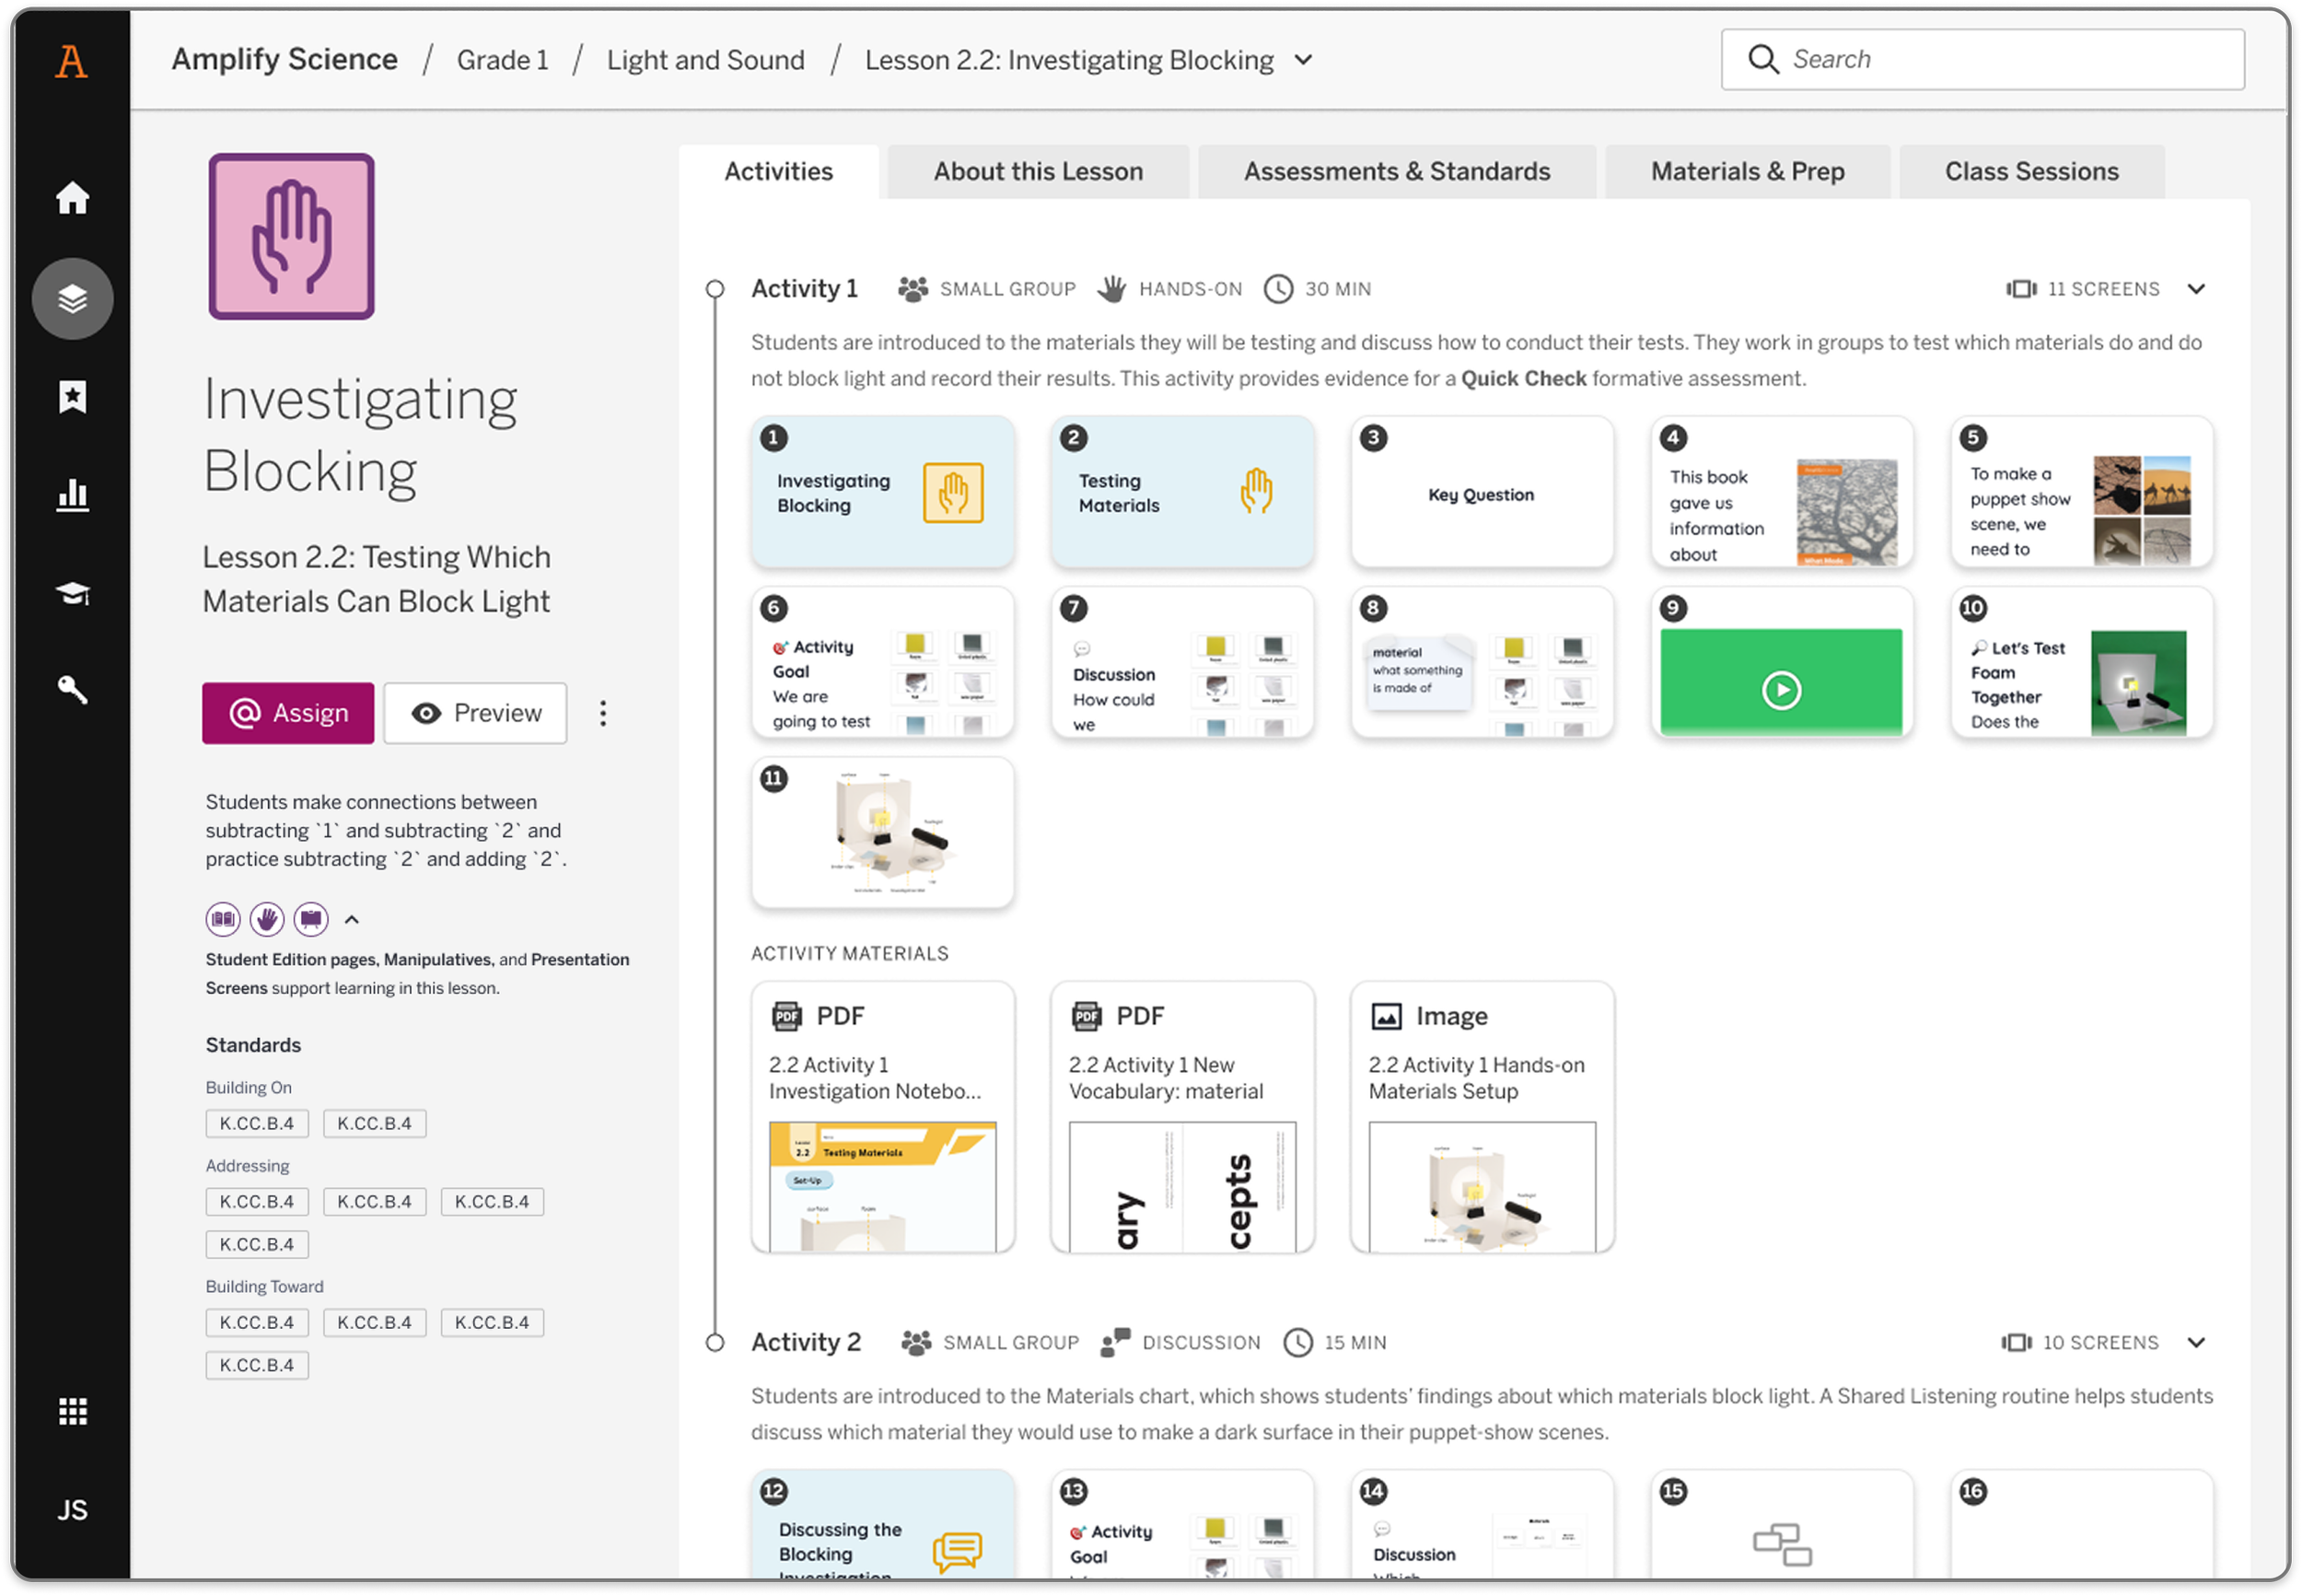Click the search magnifier icon
This screenshot has width=2302, height=1596.
pos(1763,60)
